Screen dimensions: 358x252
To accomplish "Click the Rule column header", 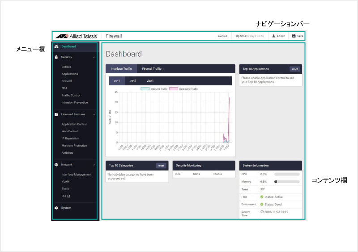I will point(178,174).
